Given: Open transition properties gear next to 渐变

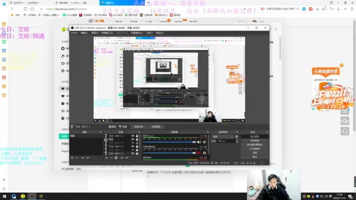Looking at the screenshot, I should [237, 137].
